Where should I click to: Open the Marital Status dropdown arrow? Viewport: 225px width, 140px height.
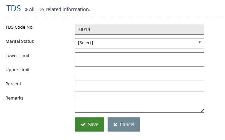200,42
